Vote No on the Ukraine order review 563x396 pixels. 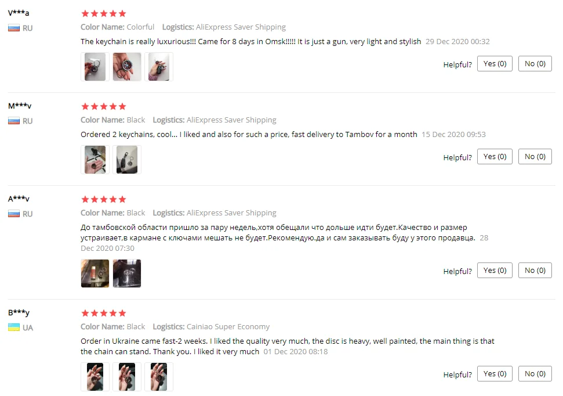pyautogui.click(x=535, y=374)
